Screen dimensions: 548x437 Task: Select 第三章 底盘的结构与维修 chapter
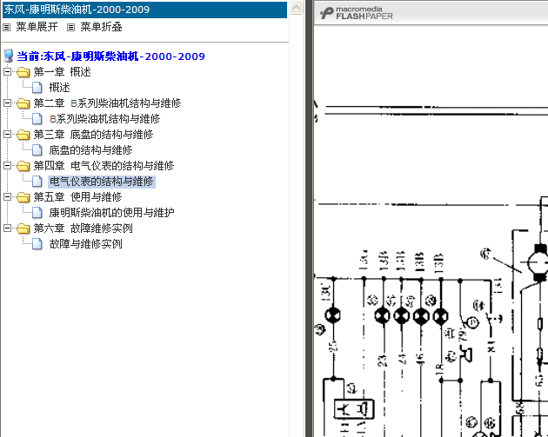[93, 135]
